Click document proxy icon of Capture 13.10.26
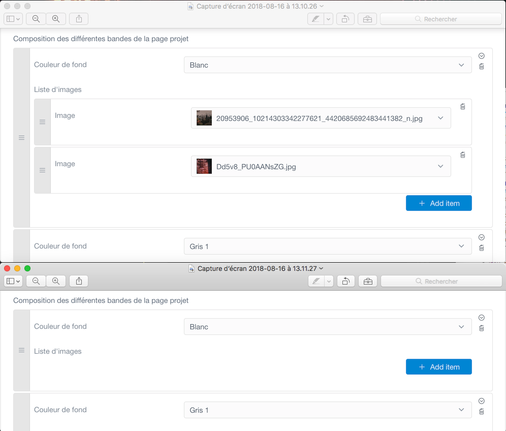The image size is (506, 431). point(191,7)
